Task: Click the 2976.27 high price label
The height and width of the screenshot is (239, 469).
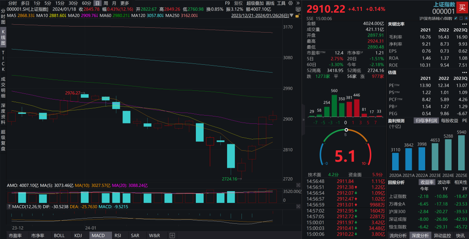Action: [73, 93]
